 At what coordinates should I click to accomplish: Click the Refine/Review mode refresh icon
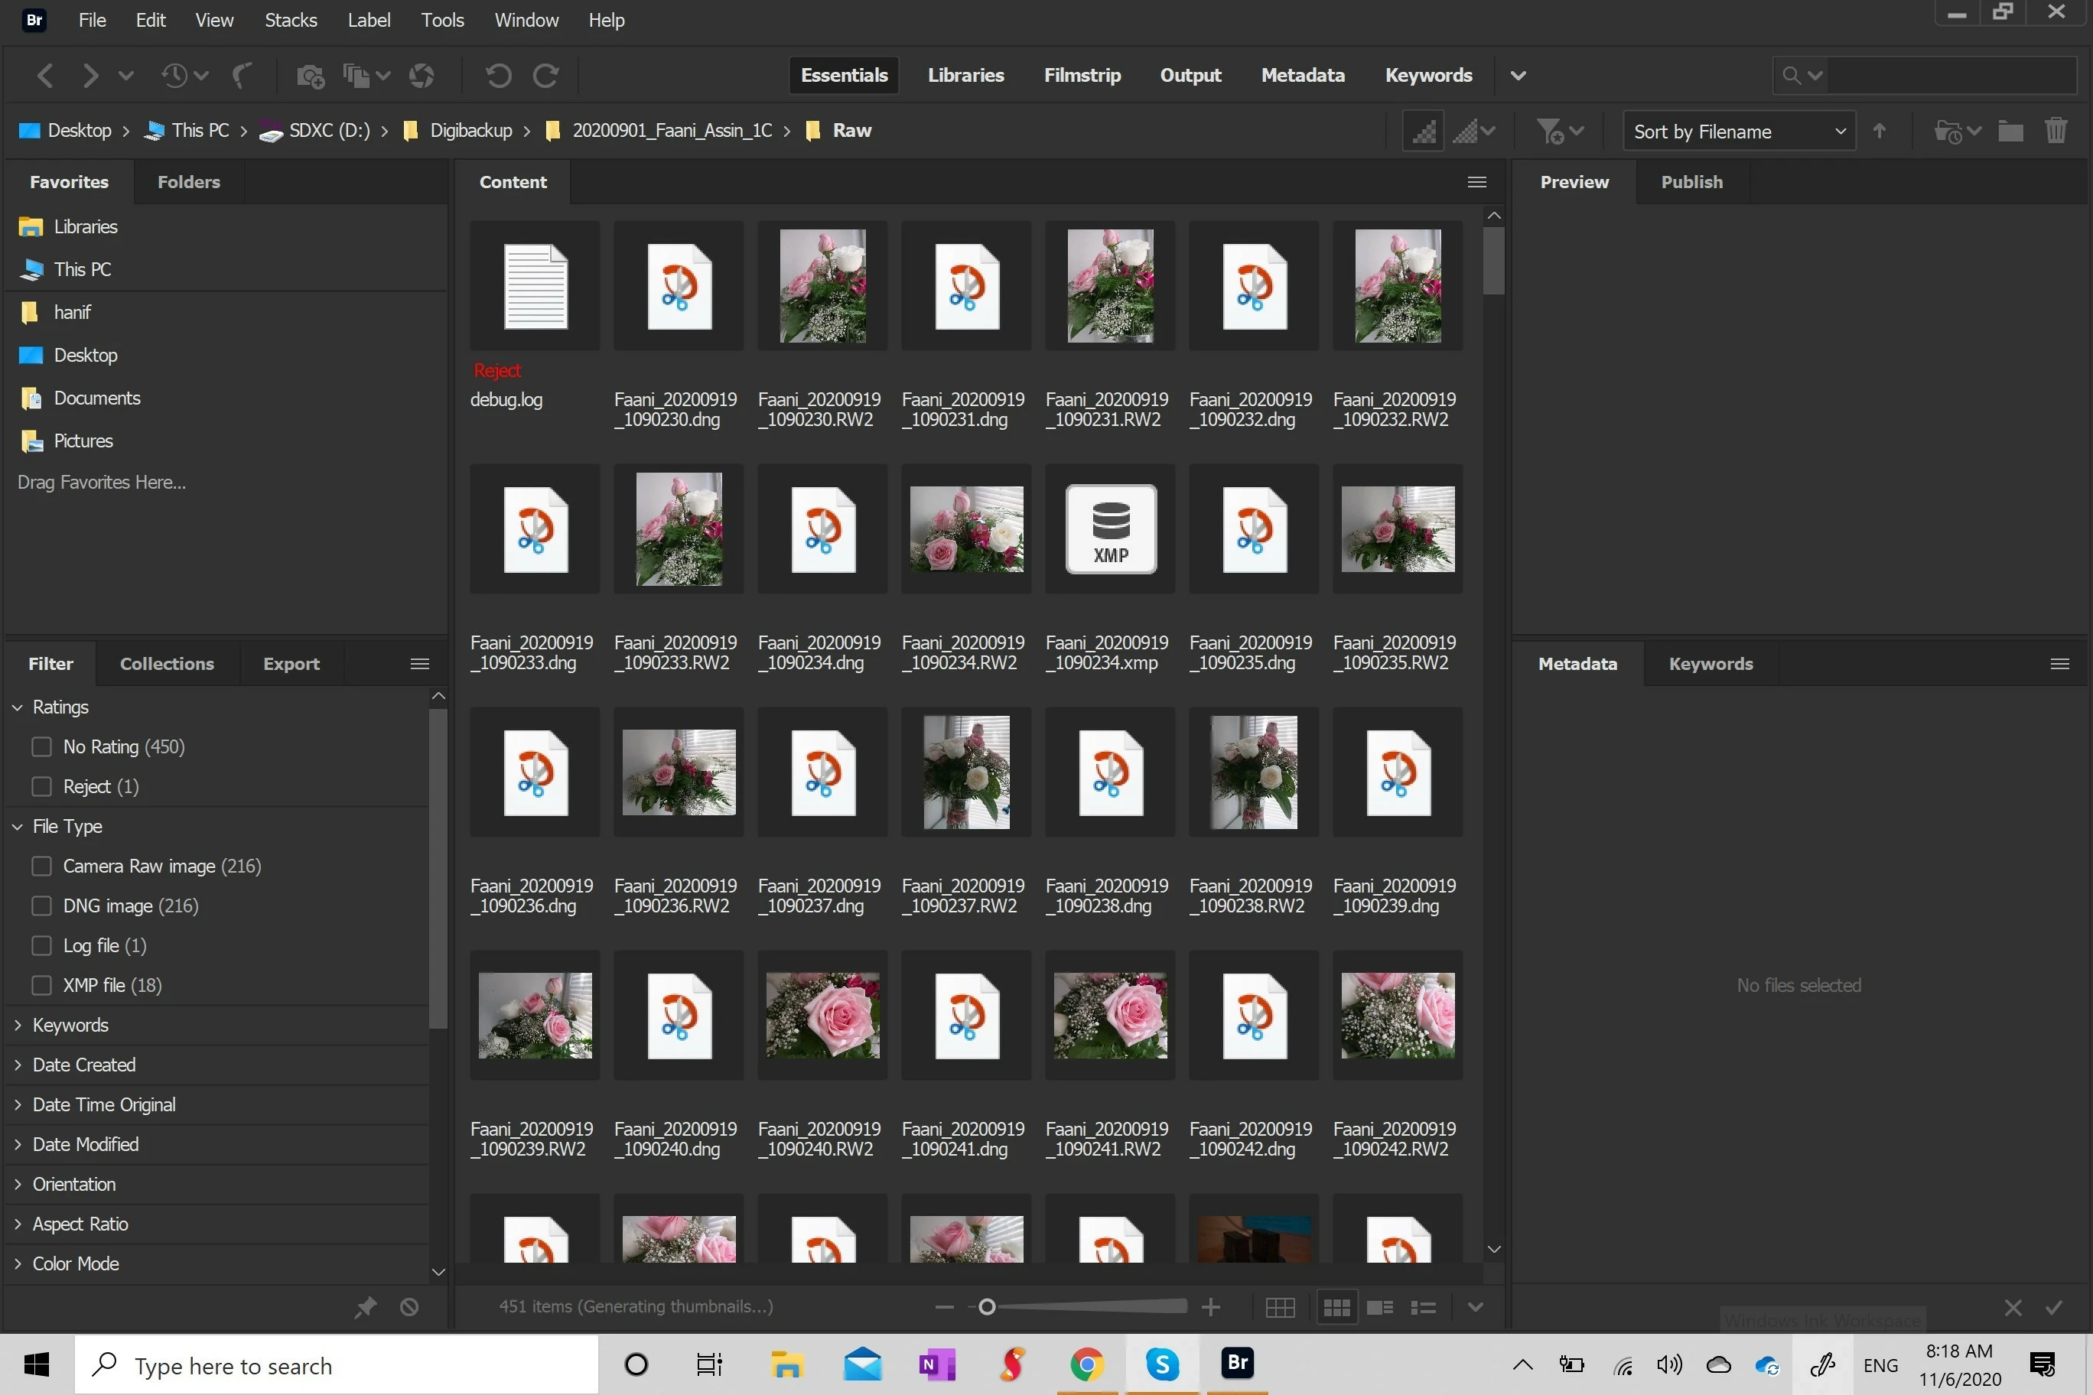pyautogui.click(x=421, y=76)
